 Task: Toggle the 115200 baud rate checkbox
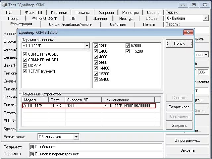pyautogui.click(x=128, y=51)
